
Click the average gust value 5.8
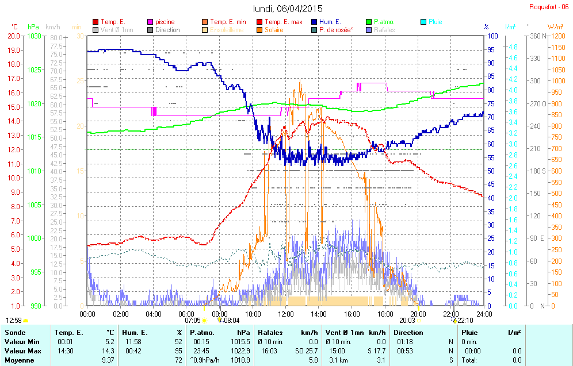tap(313, 360)
